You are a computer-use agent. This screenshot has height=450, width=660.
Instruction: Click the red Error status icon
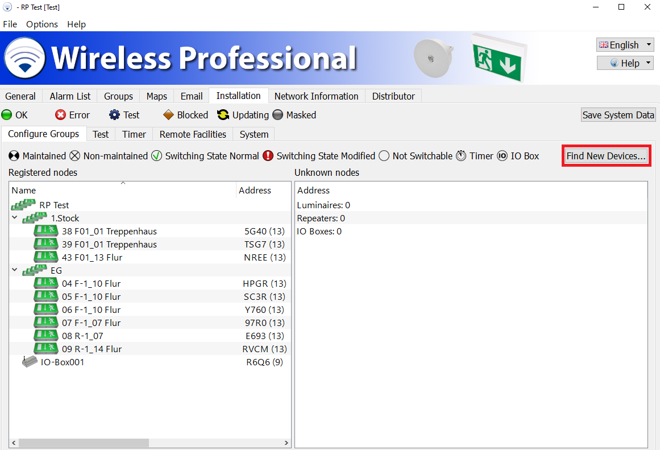61,114
